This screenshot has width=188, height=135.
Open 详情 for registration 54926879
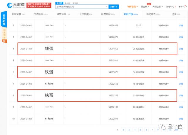pos(181,37)
